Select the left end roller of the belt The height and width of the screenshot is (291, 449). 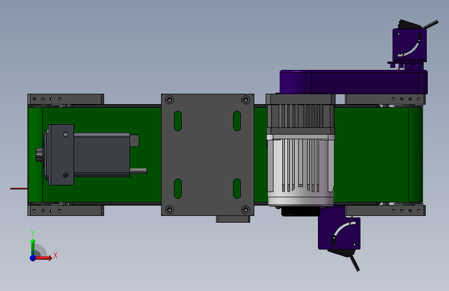pyautogui.click(x=35, y=155)
